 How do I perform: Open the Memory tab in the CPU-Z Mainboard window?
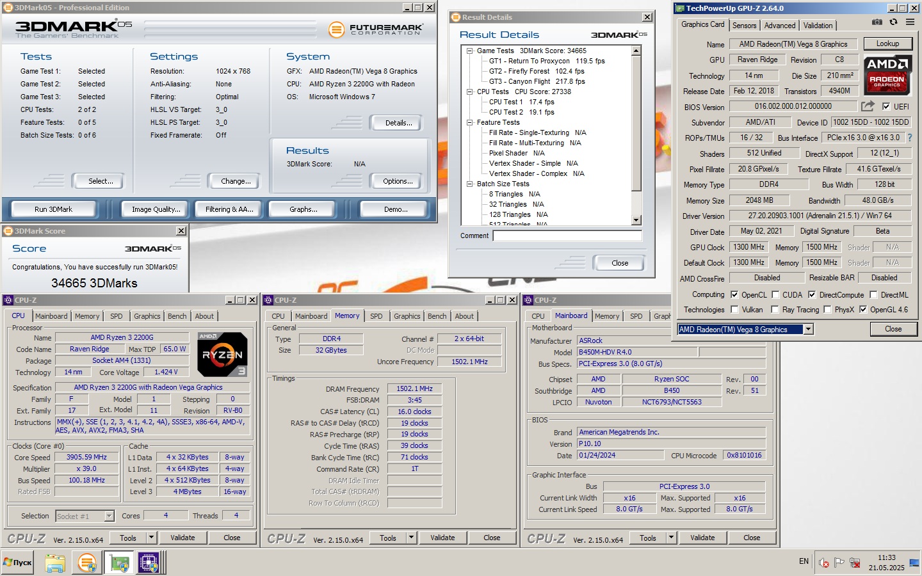tap(607, 316)
